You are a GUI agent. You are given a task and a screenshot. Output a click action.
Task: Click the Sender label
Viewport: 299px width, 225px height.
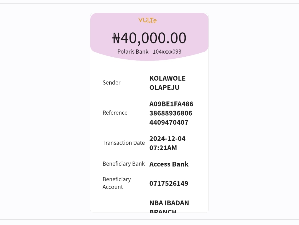pos(111,83)
